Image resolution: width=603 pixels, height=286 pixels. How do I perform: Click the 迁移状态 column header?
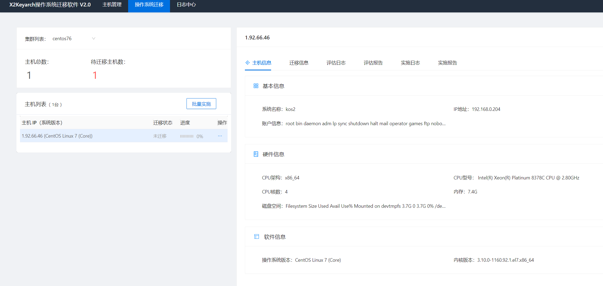163,123
